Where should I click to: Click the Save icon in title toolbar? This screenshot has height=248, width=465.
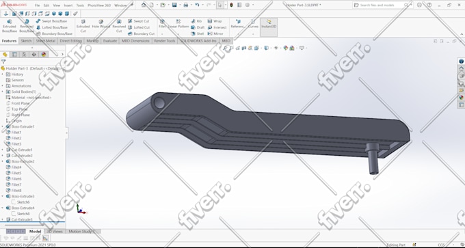pos(174,5)
